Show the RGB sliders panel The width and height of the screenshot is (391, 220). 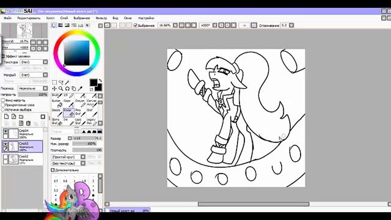click(60, 26)
